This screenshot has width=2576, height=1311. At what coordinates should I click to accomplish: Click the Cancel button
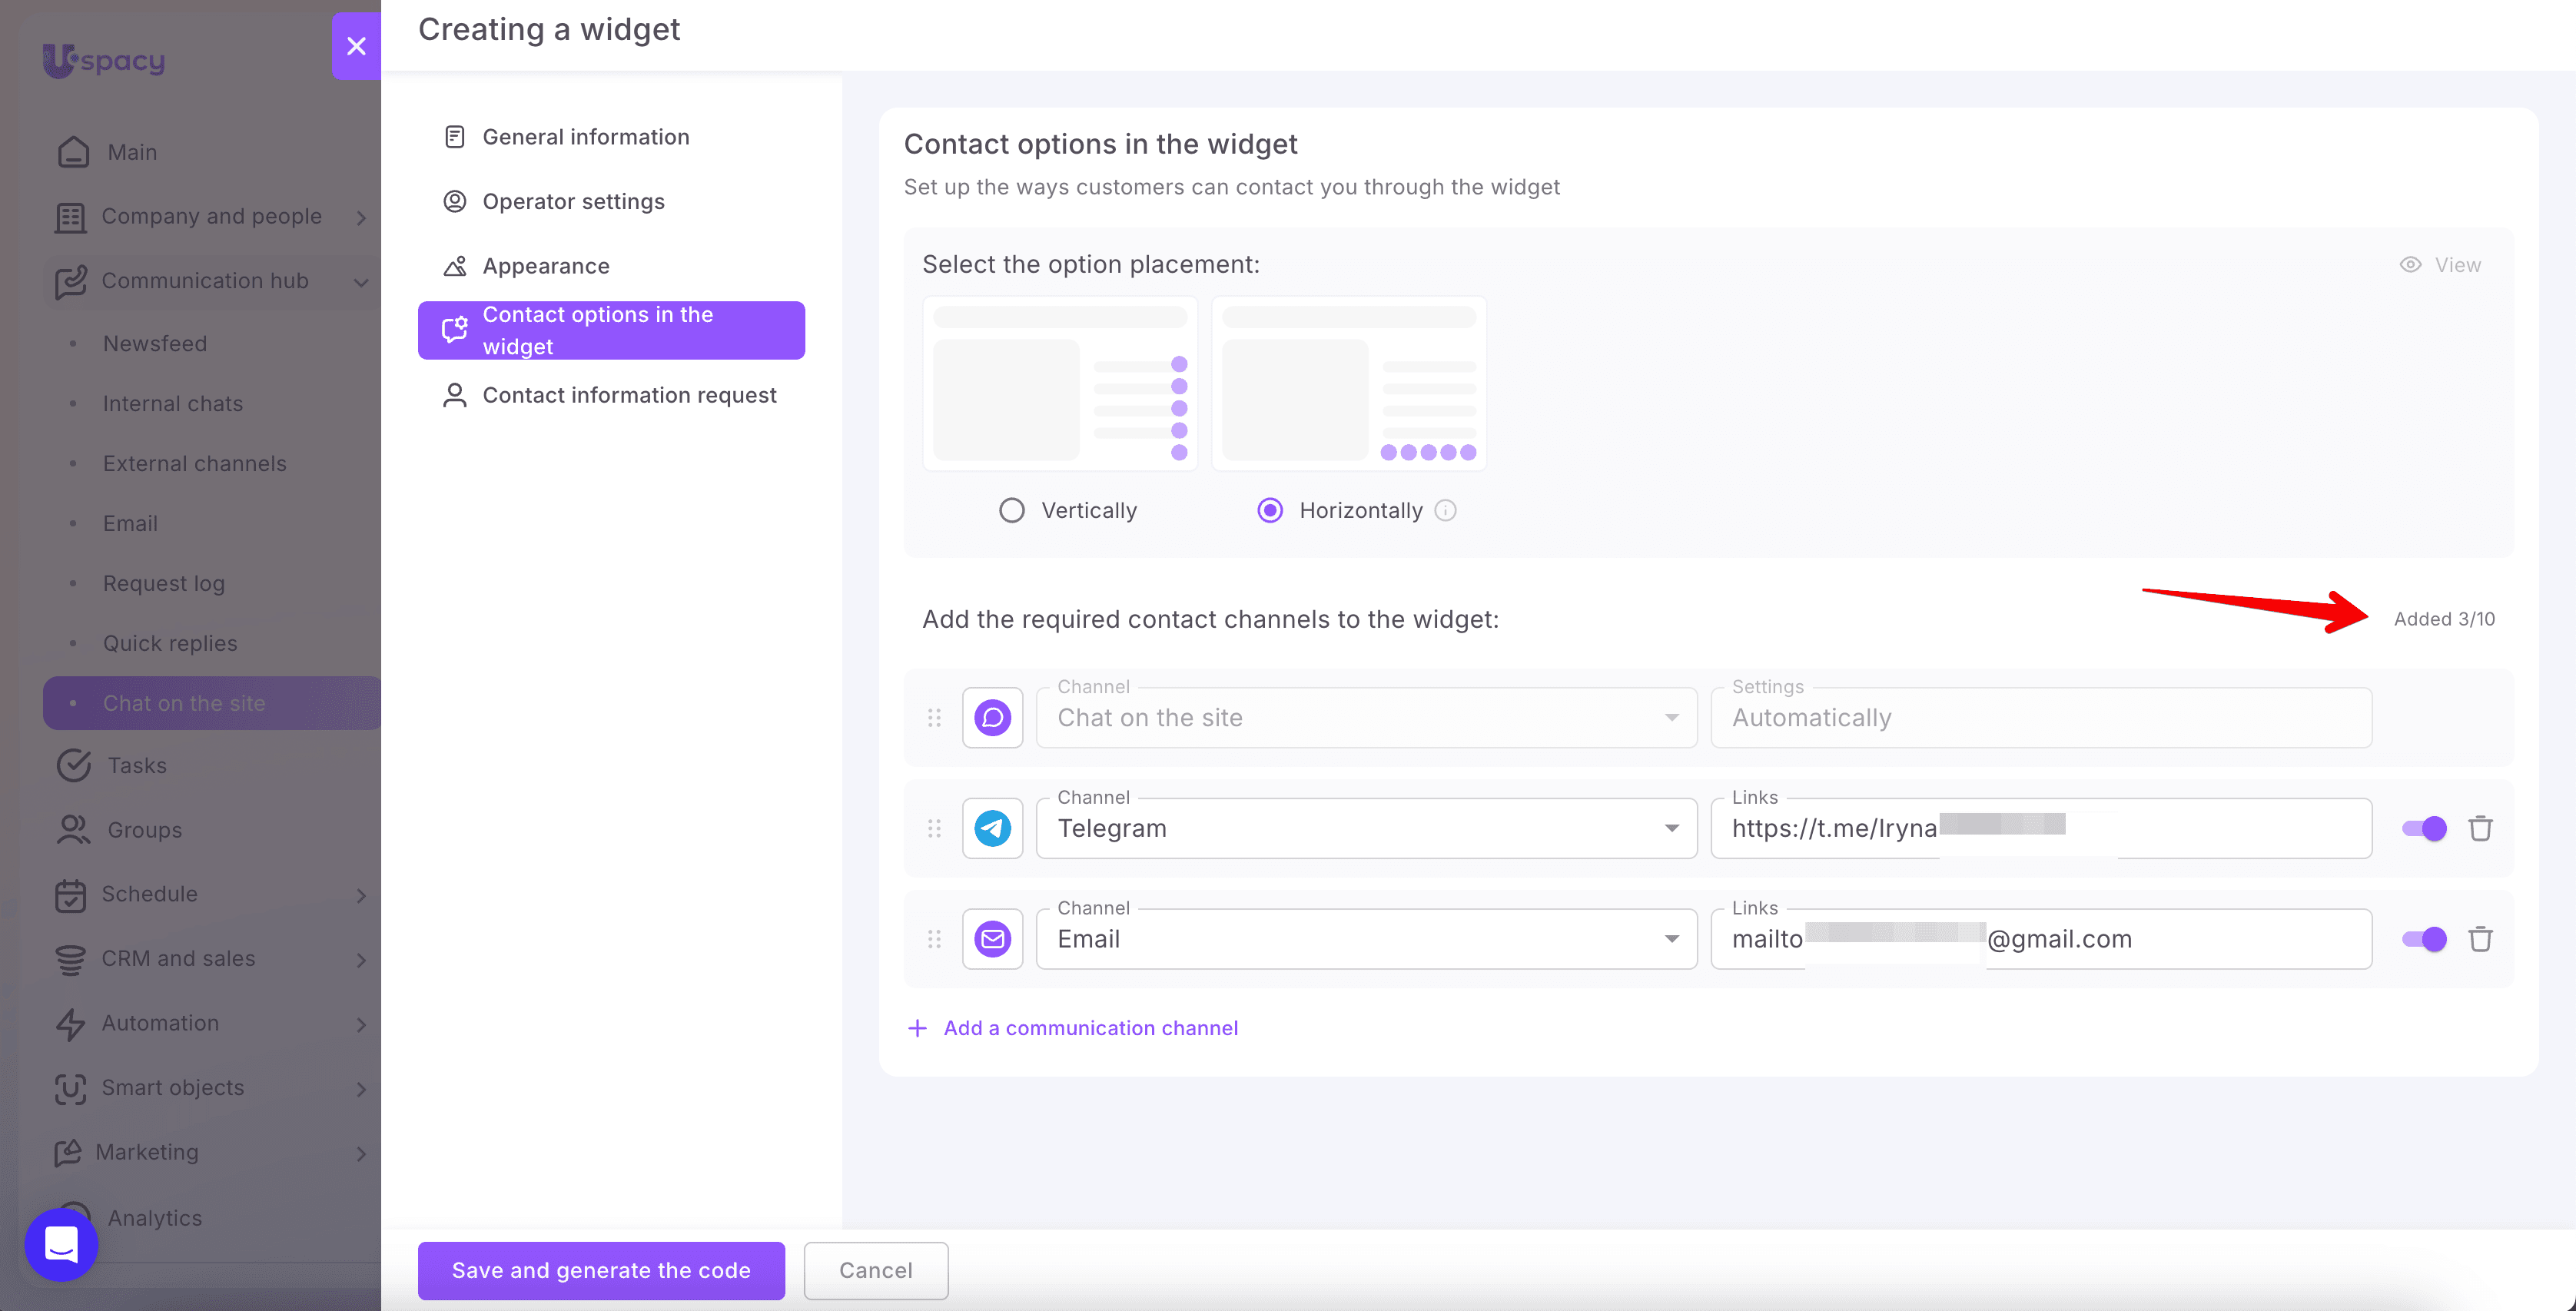[x=876, y=1271]
